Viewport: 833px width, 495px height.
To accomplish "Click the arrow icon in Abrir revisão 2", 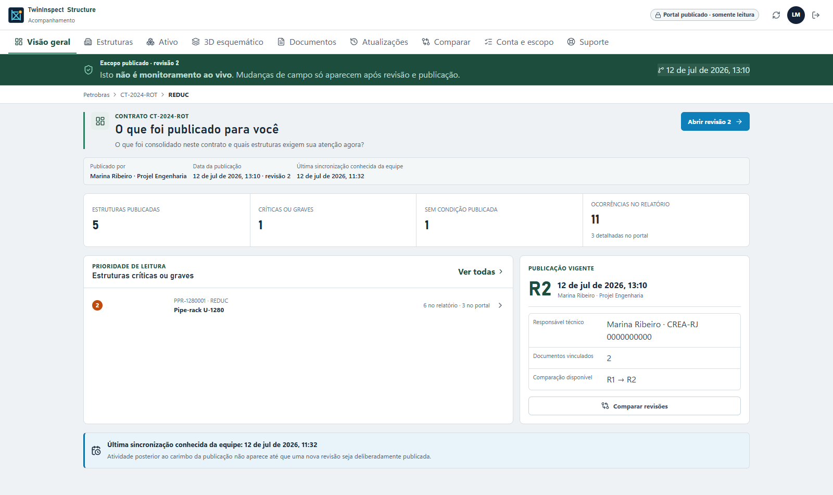I will coord(739,121).
